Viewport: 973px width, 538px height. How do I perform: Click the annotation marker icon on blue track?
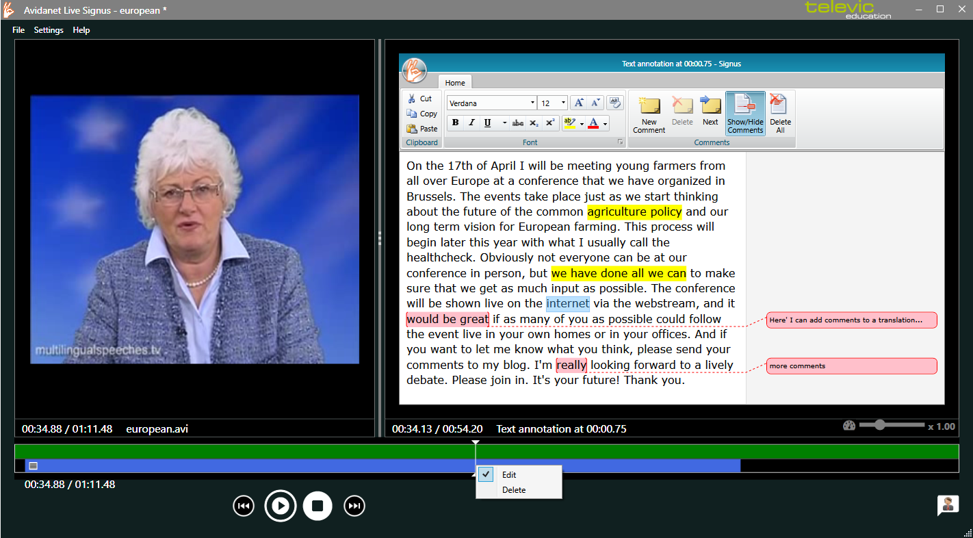[x=33, y=466]
